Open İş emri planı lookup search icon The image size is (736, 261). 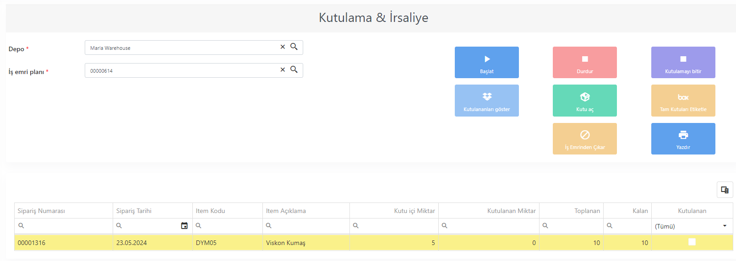pos(294,69)
